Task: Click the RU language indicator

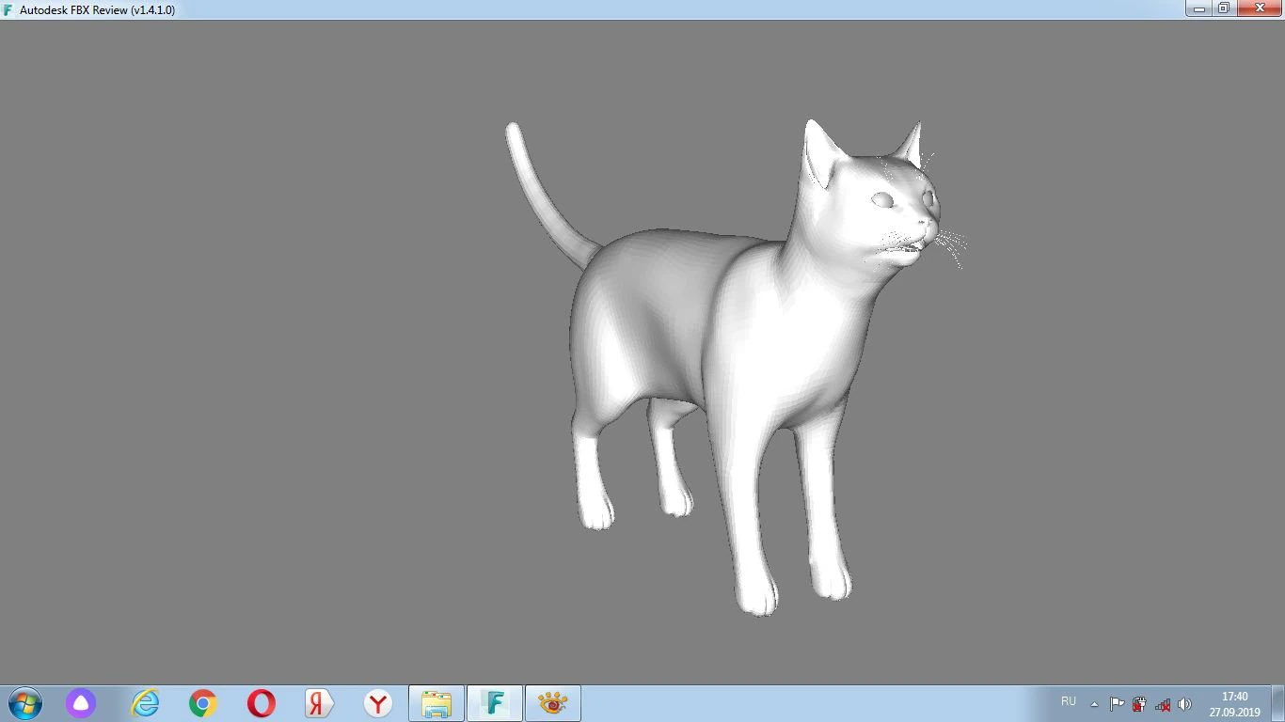Action: [x=1069, y=701]
